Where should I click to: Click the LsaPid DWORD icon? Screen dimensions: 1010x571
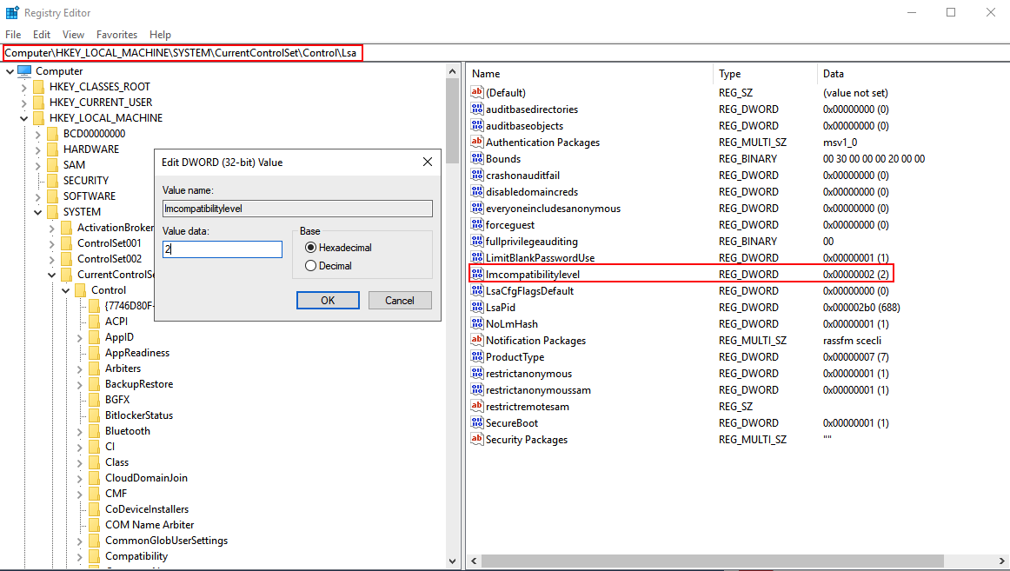coord(476,307)
